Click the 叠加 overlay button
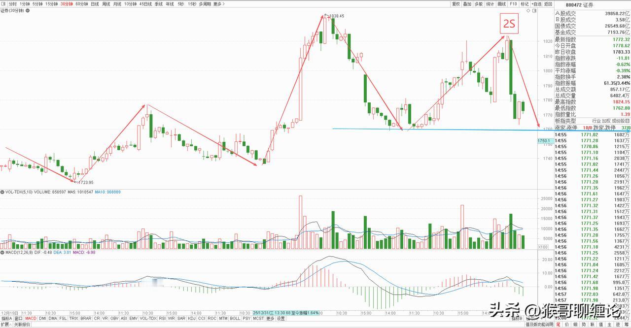 (x=467, y=4)
